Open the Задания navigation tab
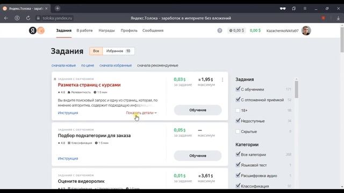The width and height of the screenshot is (344, 193). pyautogui.click(x=63, y=31)
